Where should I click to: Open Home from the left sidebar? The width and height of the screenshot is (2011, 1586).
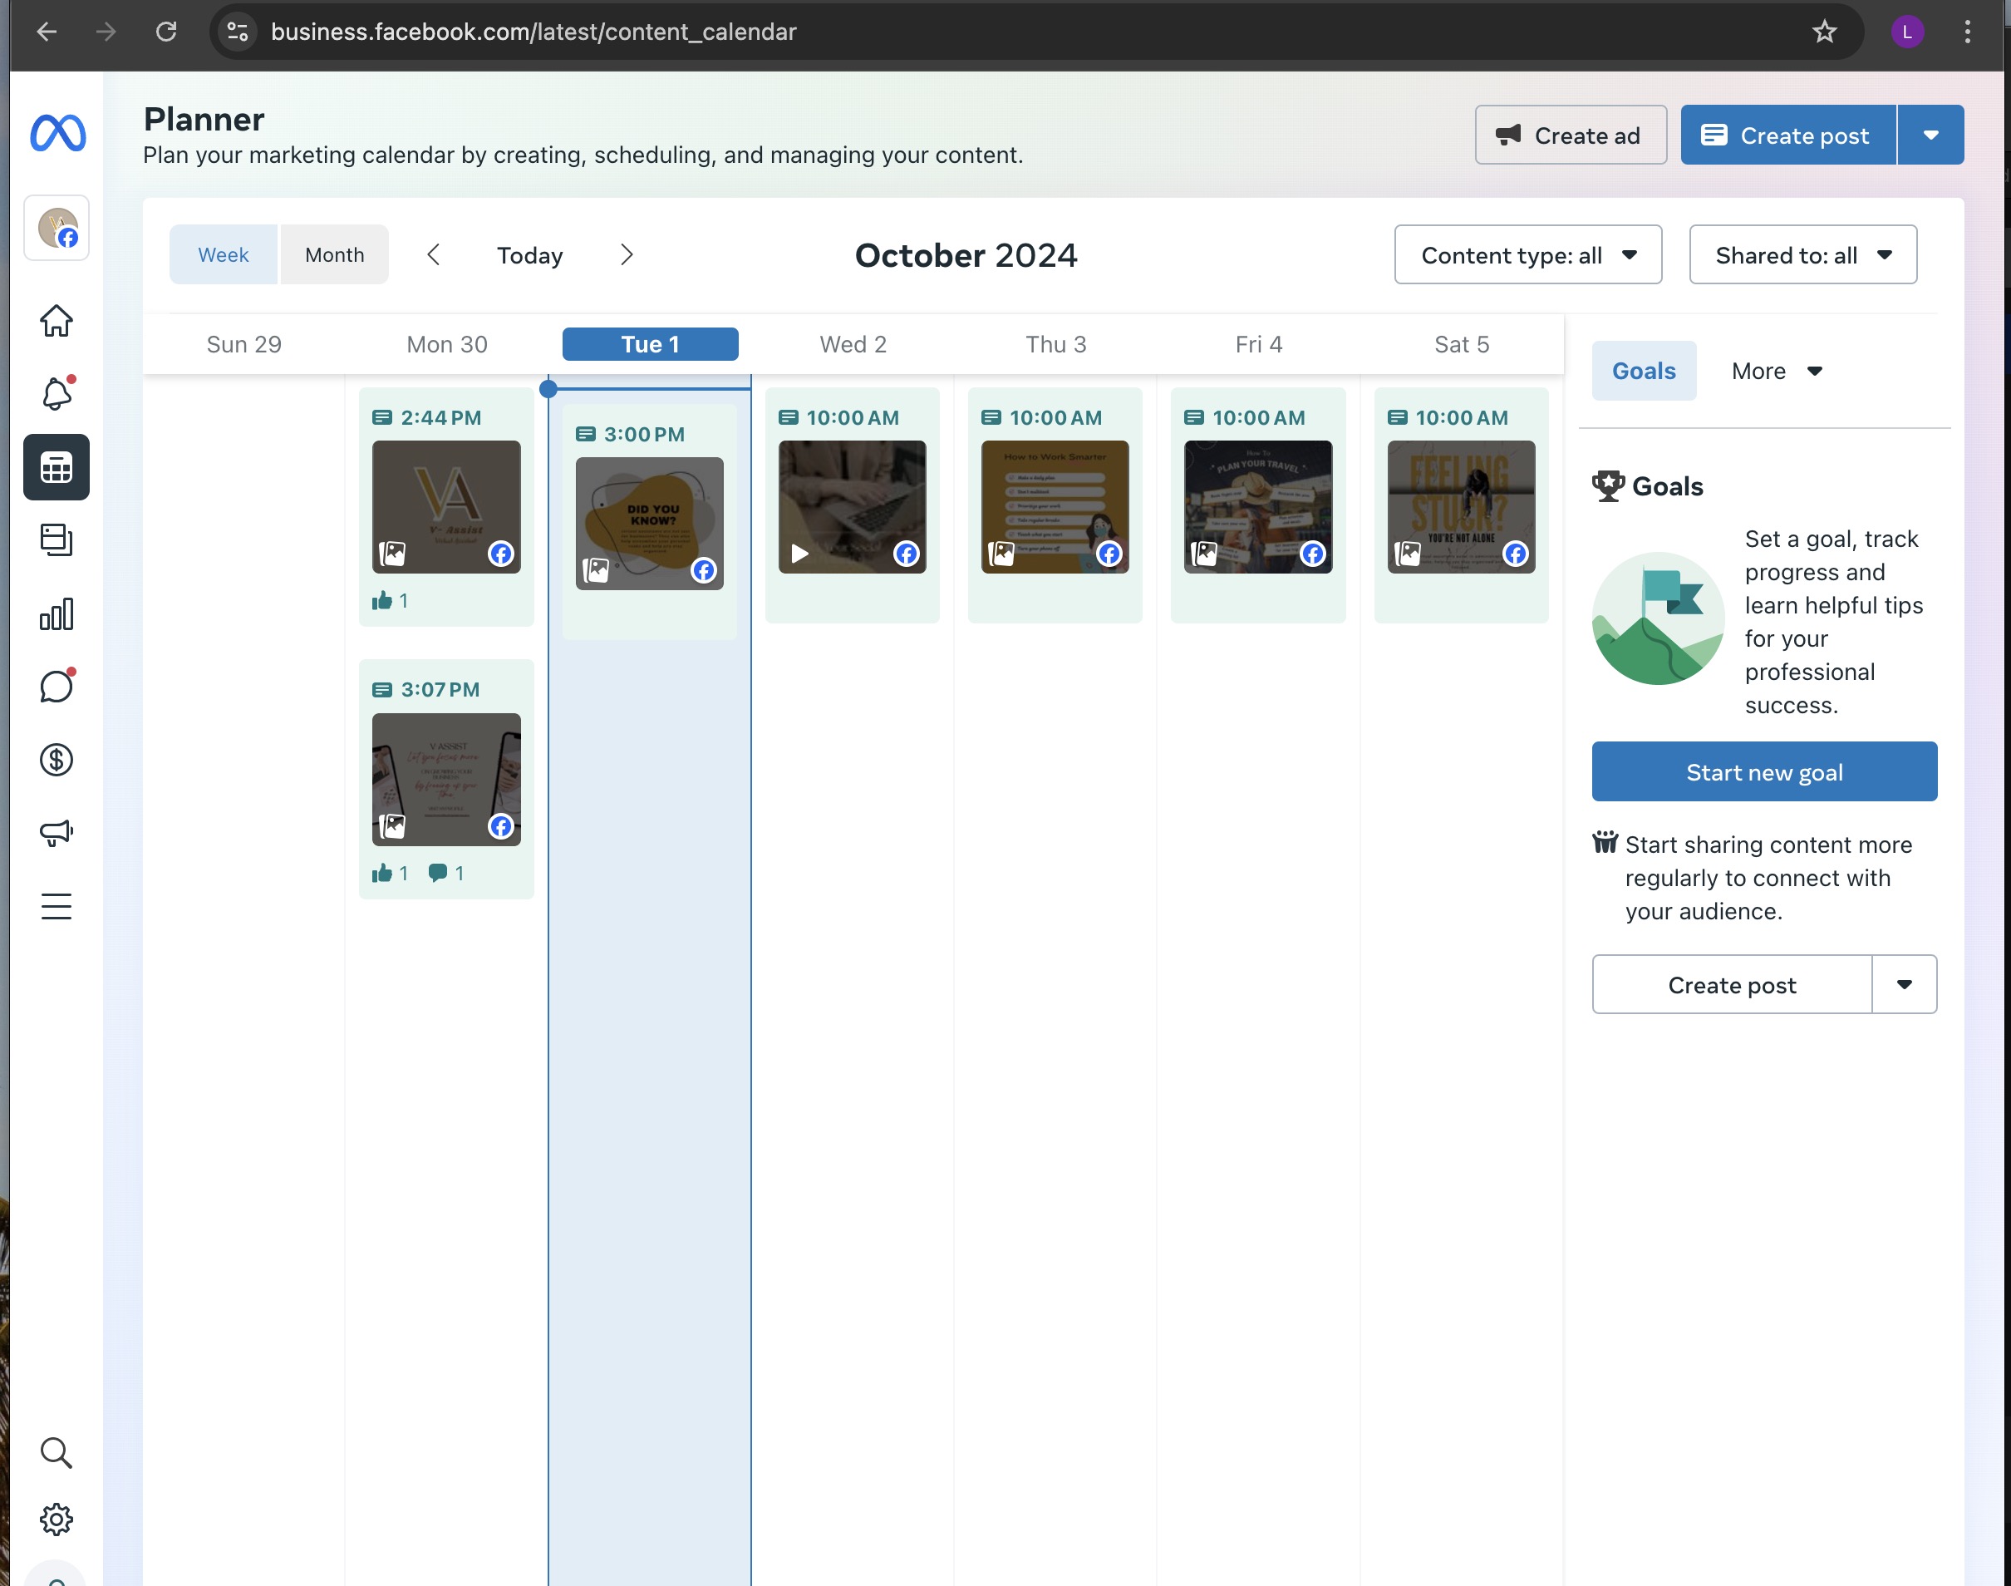pos(56,320)
